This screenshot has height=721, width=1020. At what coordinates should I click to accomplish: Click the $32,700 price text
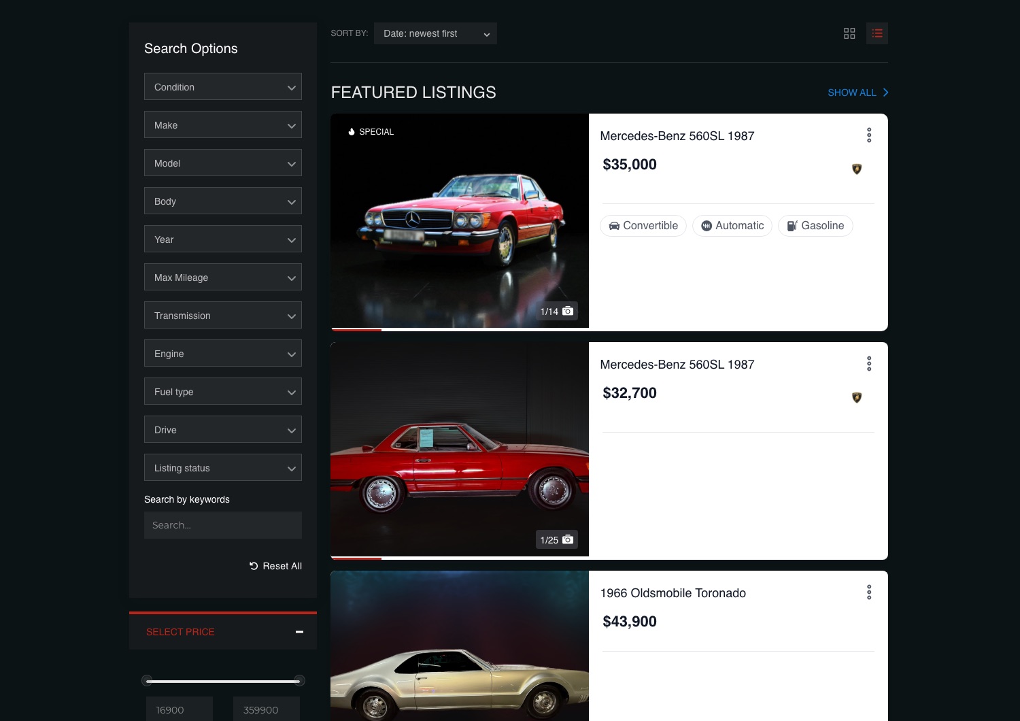coord(630,393)
